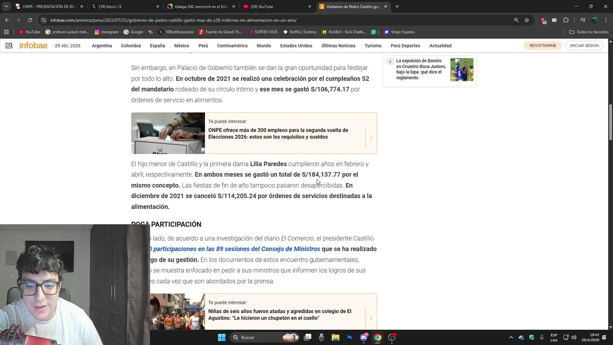This screenshot has height=345, width=613.
Task: Click the INICIAR SESION button
Action: [584, 46]
